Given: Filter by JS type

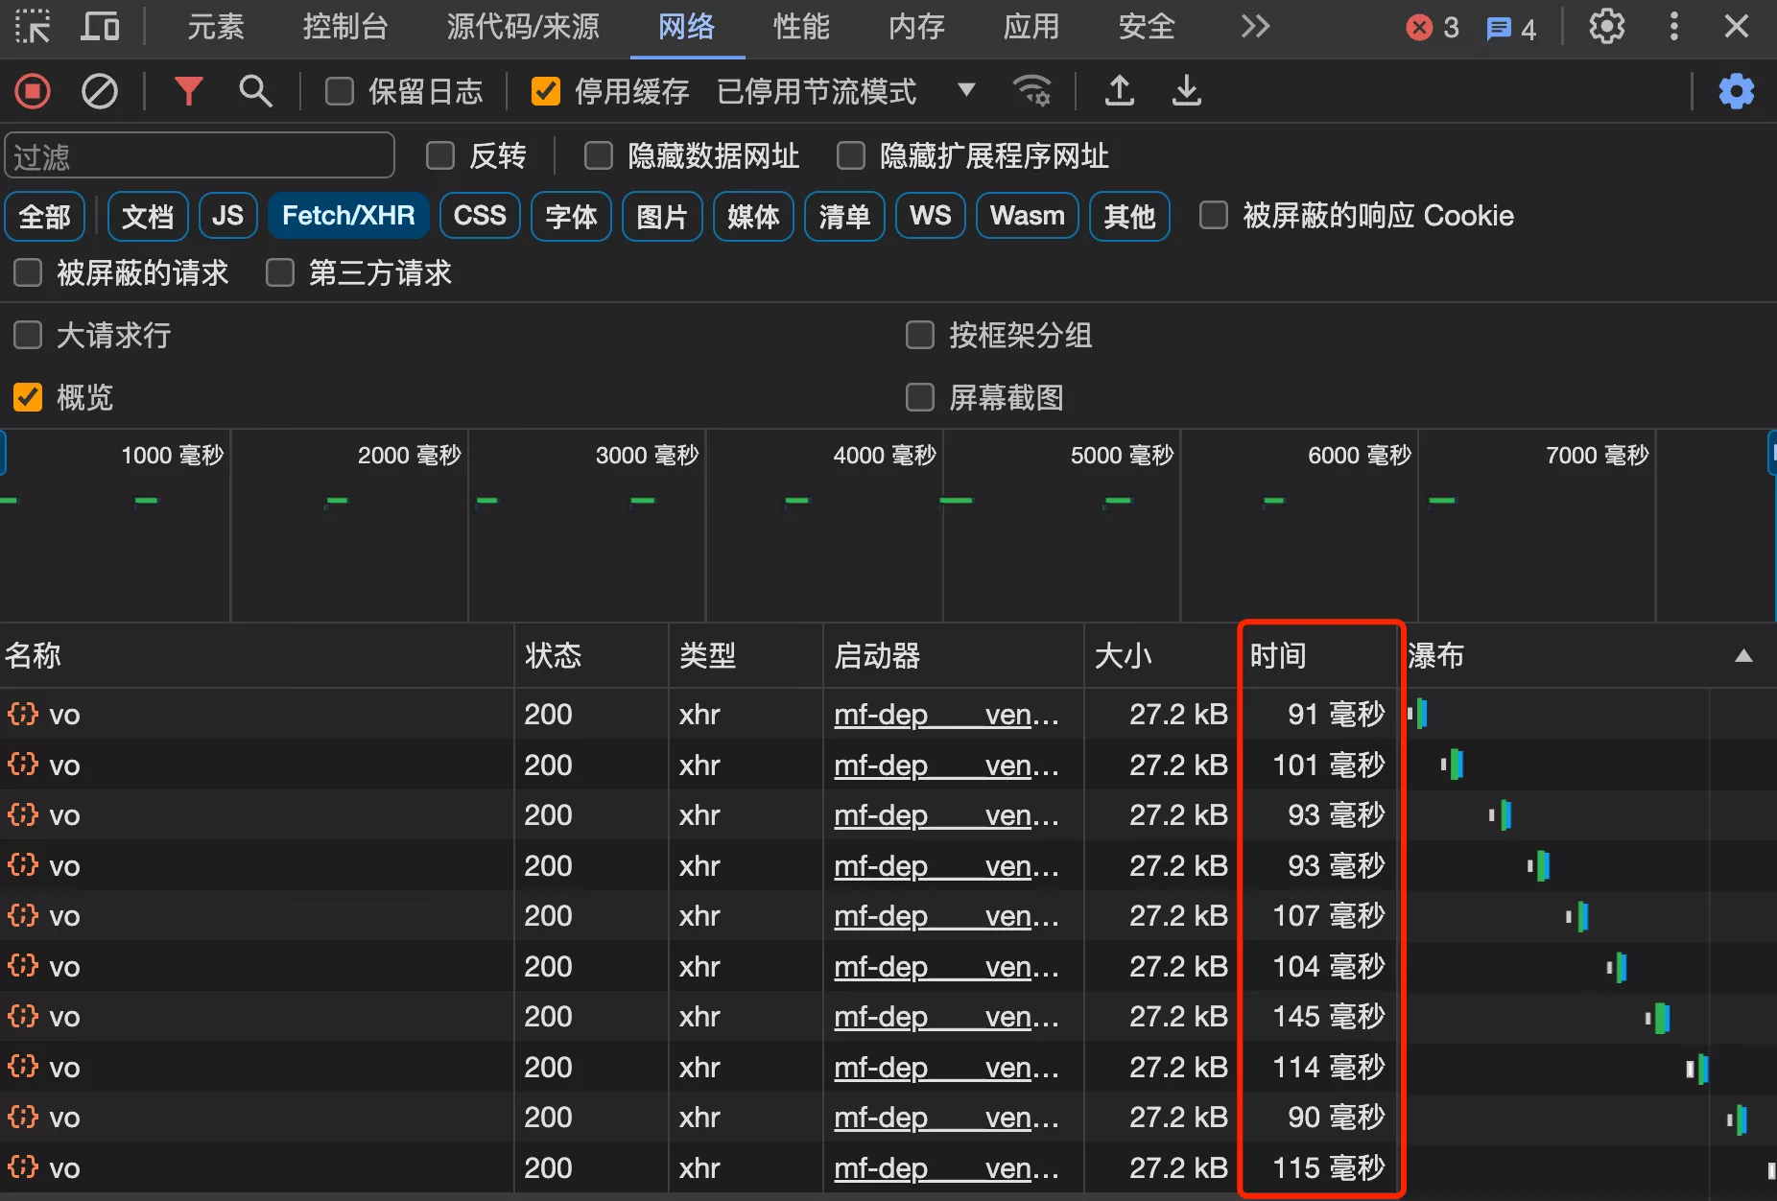Looking at the screenshot, I should coord(228,217).
